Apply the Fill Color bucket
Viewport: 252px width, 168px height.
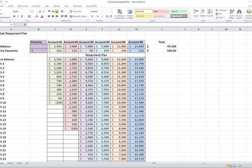point(37,16)
